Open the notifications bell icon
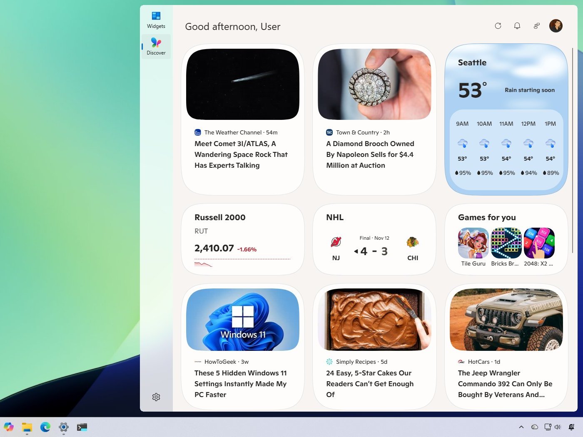Screen dimensions: 583x437 [517, 26]
